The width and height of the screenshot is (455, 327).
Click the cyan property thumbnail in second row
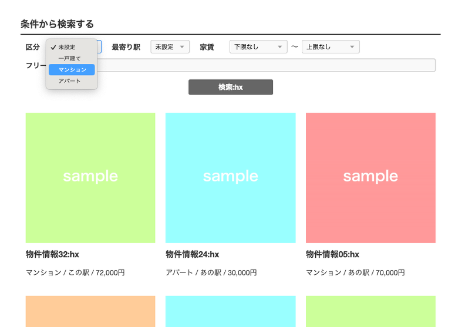pos(230,311)
